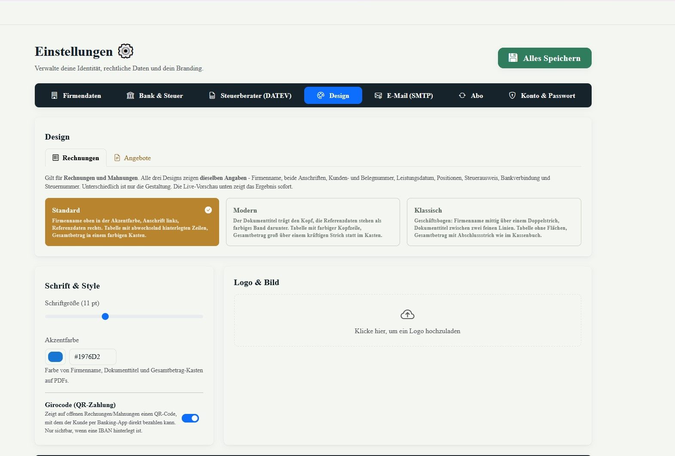Go to the Abo tab
This screenshot has width=675, height=456.
pyautogui.click(x=471, y=95)
